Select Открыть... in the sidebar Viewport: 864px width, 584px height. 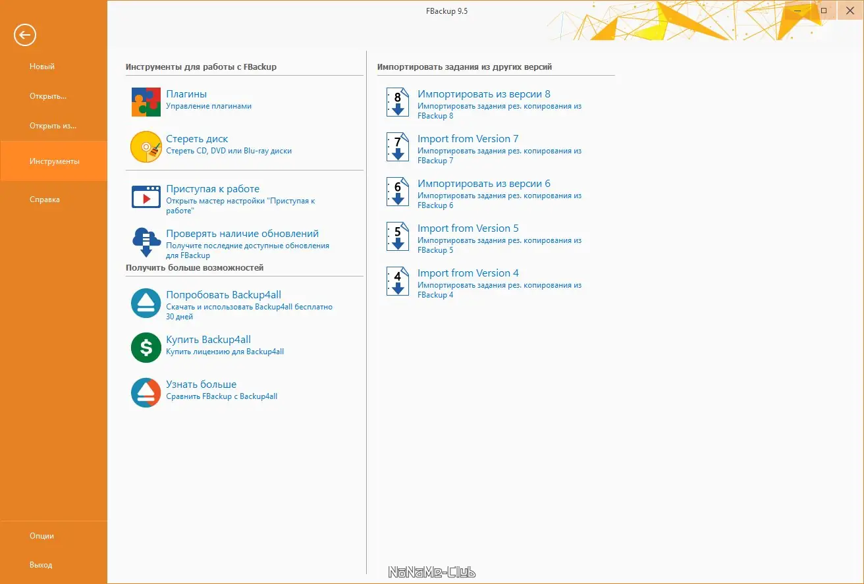pos(48,96)
